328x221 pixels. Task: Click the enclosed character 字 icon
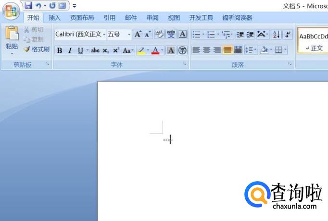182,50
